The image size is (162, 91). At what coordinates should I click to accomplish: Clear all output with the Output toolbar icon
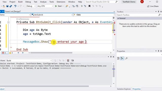(x=68, y=60)
